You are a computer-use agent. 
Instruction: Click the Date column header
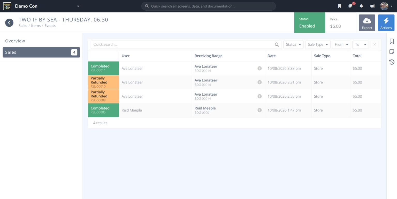pos(272,56)
